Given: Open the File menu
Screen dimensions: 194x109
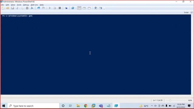Looking at the screenshot, I should (2, 5).
